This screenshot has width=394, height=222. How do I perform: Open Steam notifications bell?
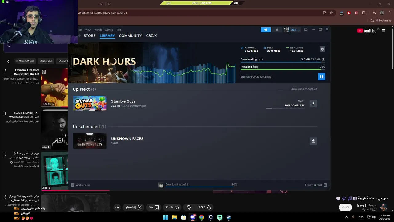click(x=277, y=30)
